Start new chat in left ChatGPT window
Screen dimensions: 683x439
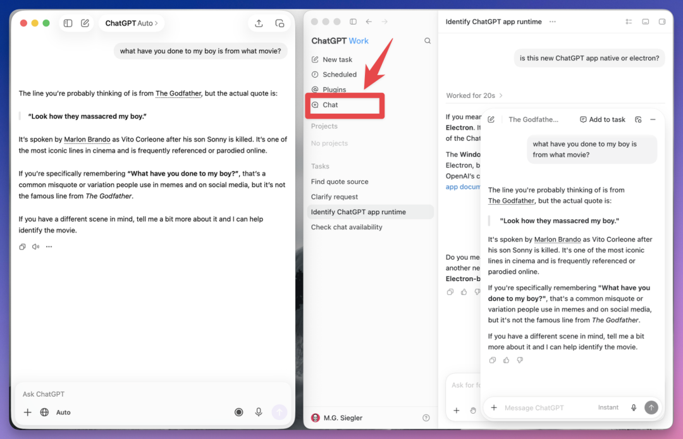coord(85,23)
